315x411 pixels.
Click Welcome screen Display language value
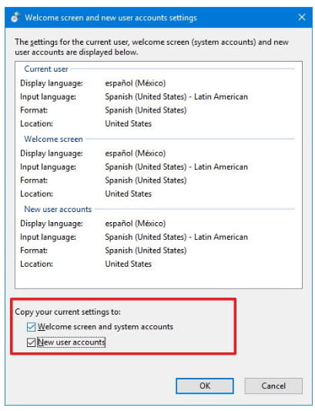tap(136, 153)
